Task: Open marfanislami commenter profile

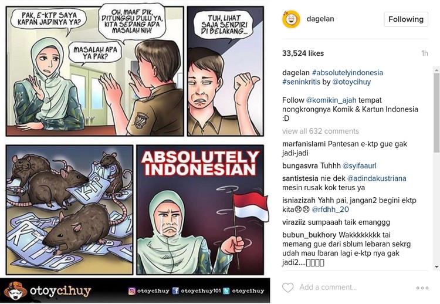Action: [x=304, y=144]
